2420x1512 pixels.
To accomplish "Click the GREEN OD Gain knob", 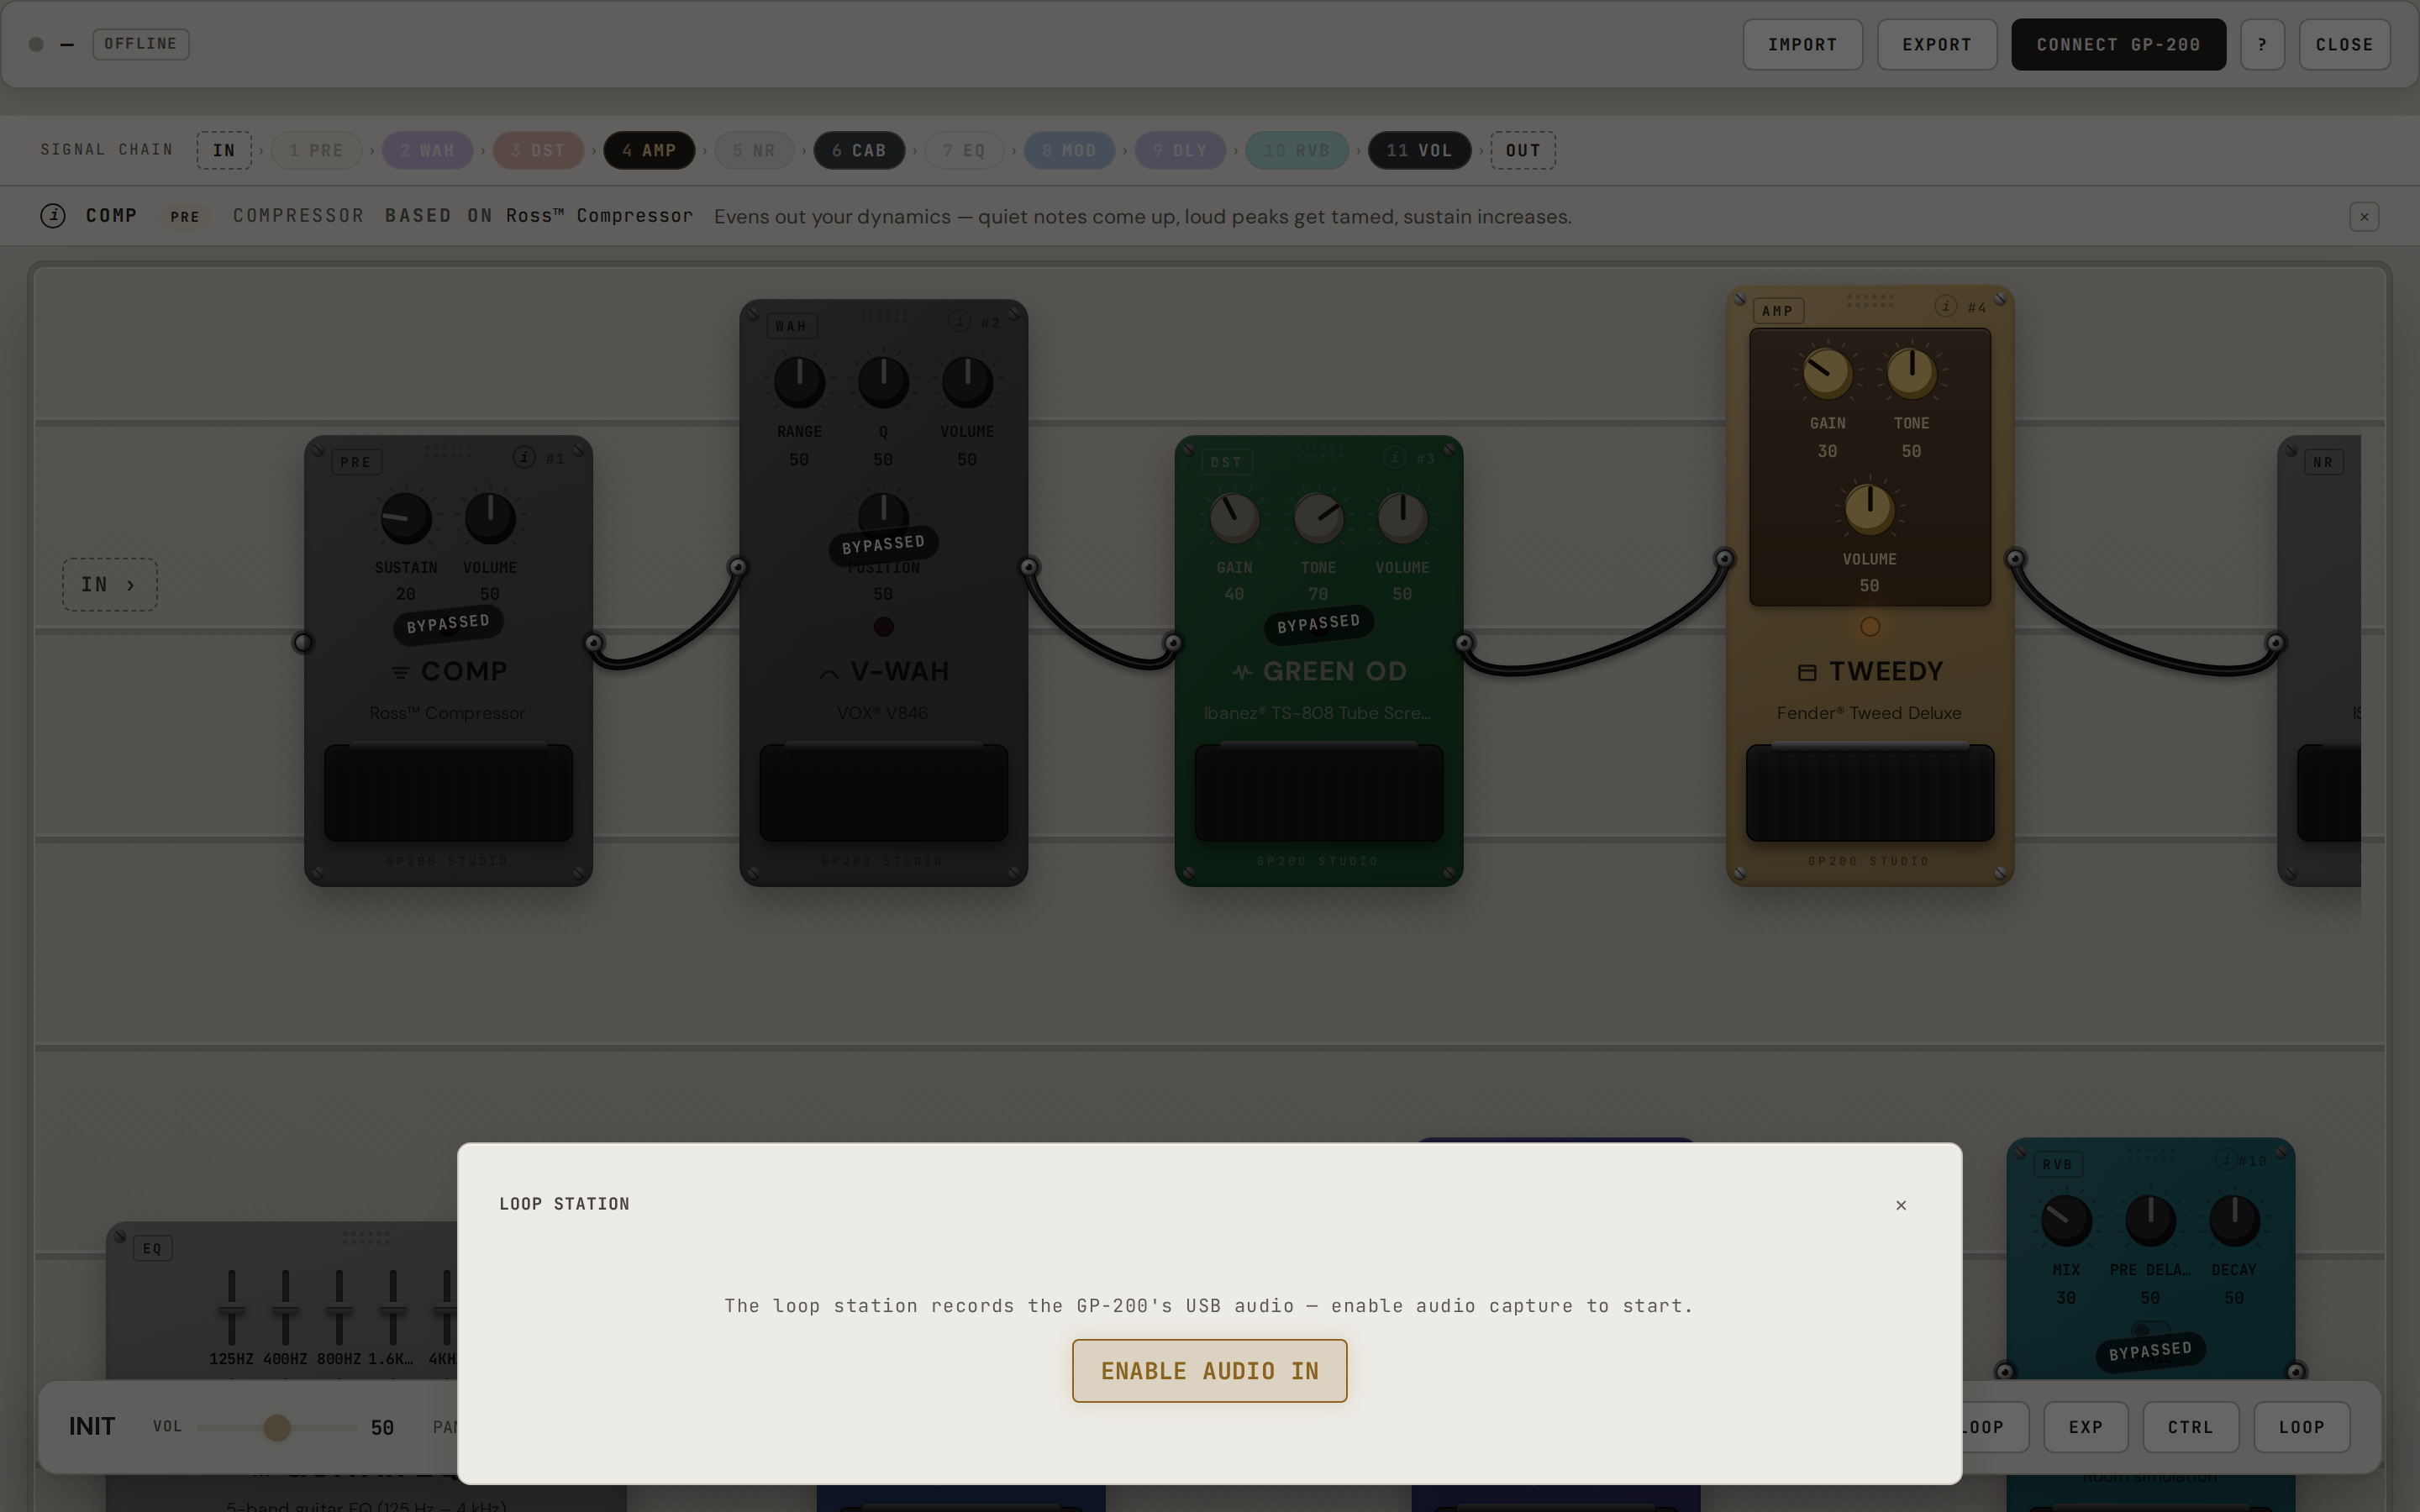I will tap(1234, 518).
